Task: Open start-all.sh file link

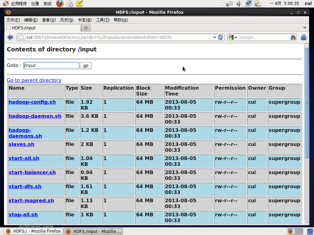Action: click(24, 158)
